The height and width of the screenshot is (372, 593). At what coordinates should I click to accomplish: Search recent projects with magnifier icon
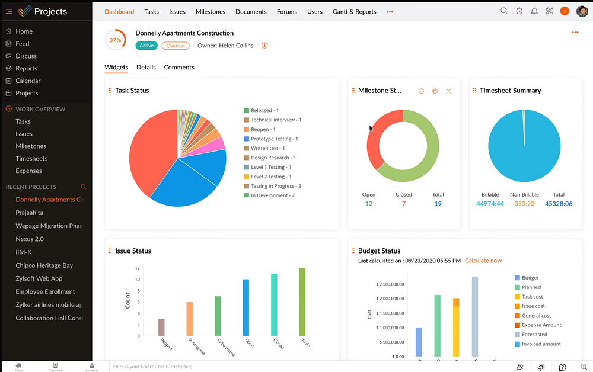(84, 187)
